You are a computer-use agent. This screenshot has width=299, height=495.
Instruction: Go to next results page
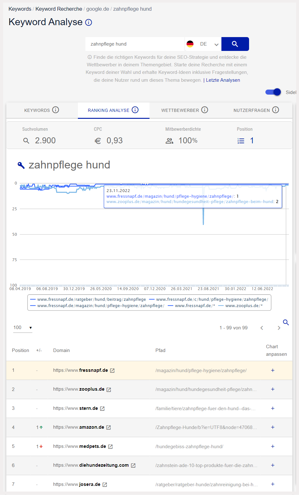click(x=279, y=328)
